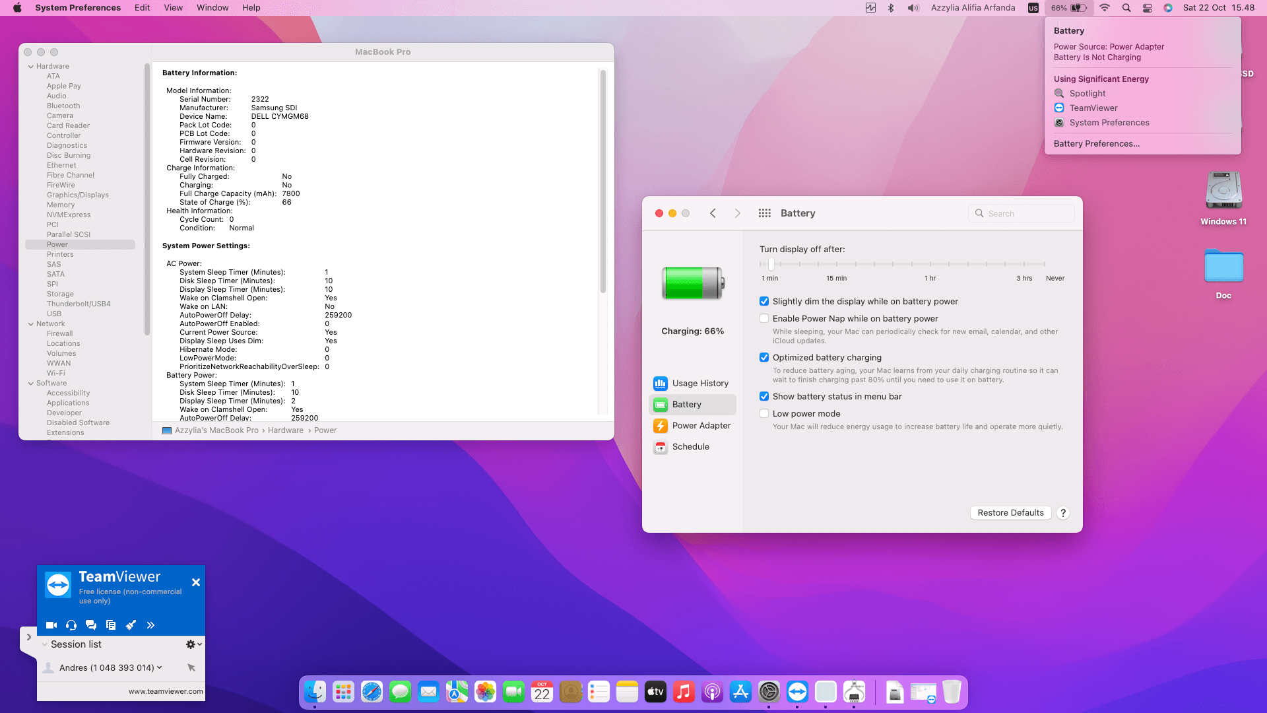This screenshot has width=1267, height=713.
Task: Open Control Center in the menu bar
Action: tap(1148, 8)
